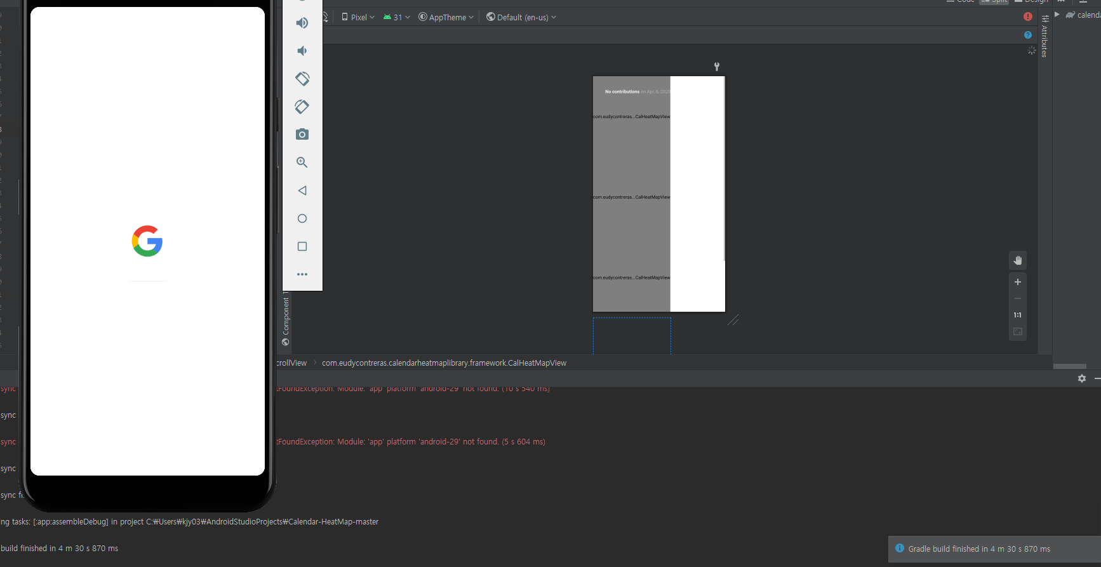Click the pin icon above the design preview
Viewport: 1101px width, 567px height.
717,67
